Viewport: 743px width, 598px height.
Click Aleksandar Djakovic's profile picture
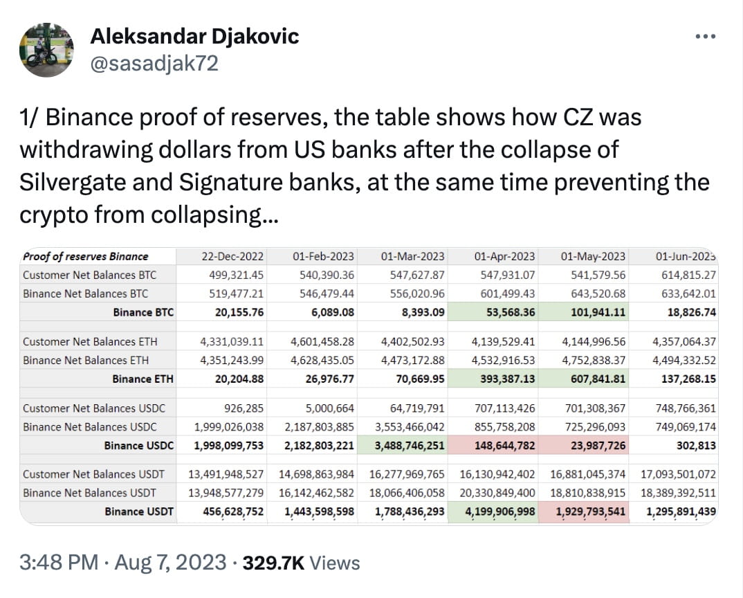(x=46, y=46)
